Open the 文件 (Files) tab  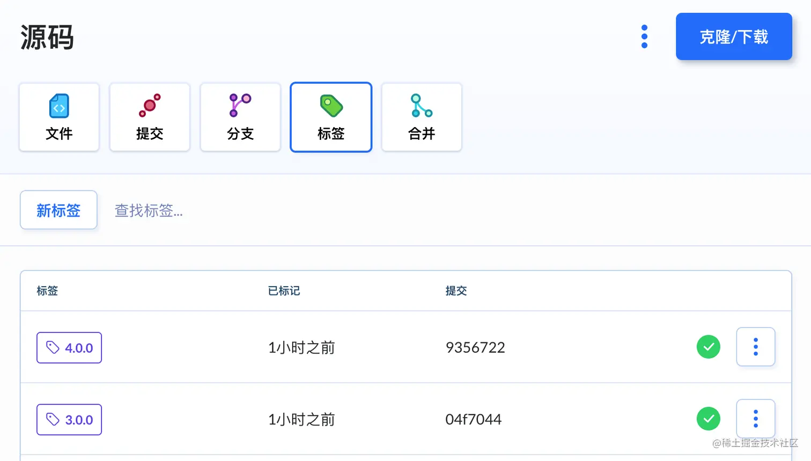[59, 117]
